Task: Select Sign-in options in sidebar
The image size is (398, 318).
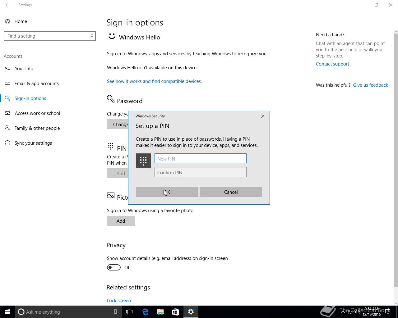Action: tap(30, 98)
